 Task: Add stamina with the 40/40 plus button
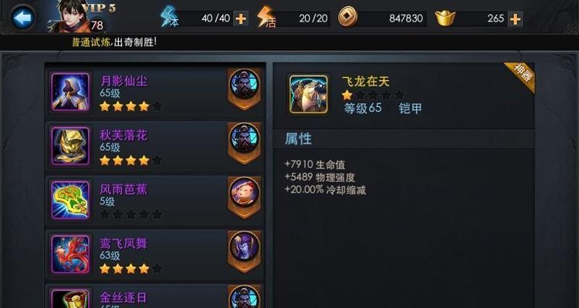(x=241, y=18)
